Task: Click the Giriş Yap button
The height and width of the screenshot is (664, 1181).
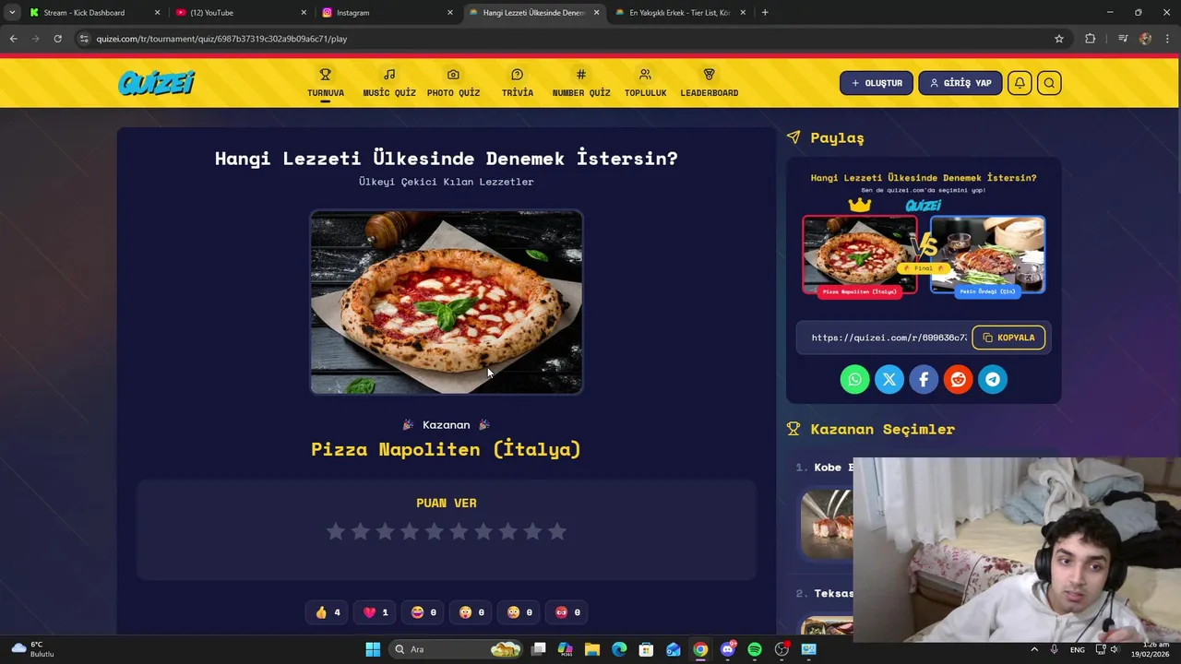Action: click(x=960, y=83)
